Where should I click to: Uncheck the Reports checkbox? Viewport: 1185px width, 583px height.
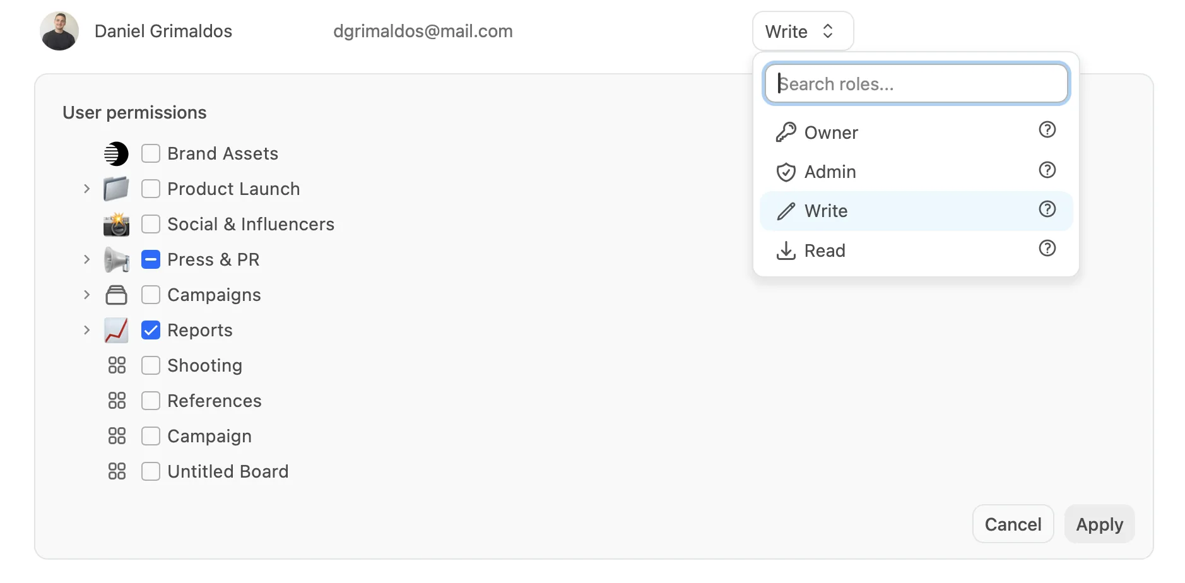point(151,330)
